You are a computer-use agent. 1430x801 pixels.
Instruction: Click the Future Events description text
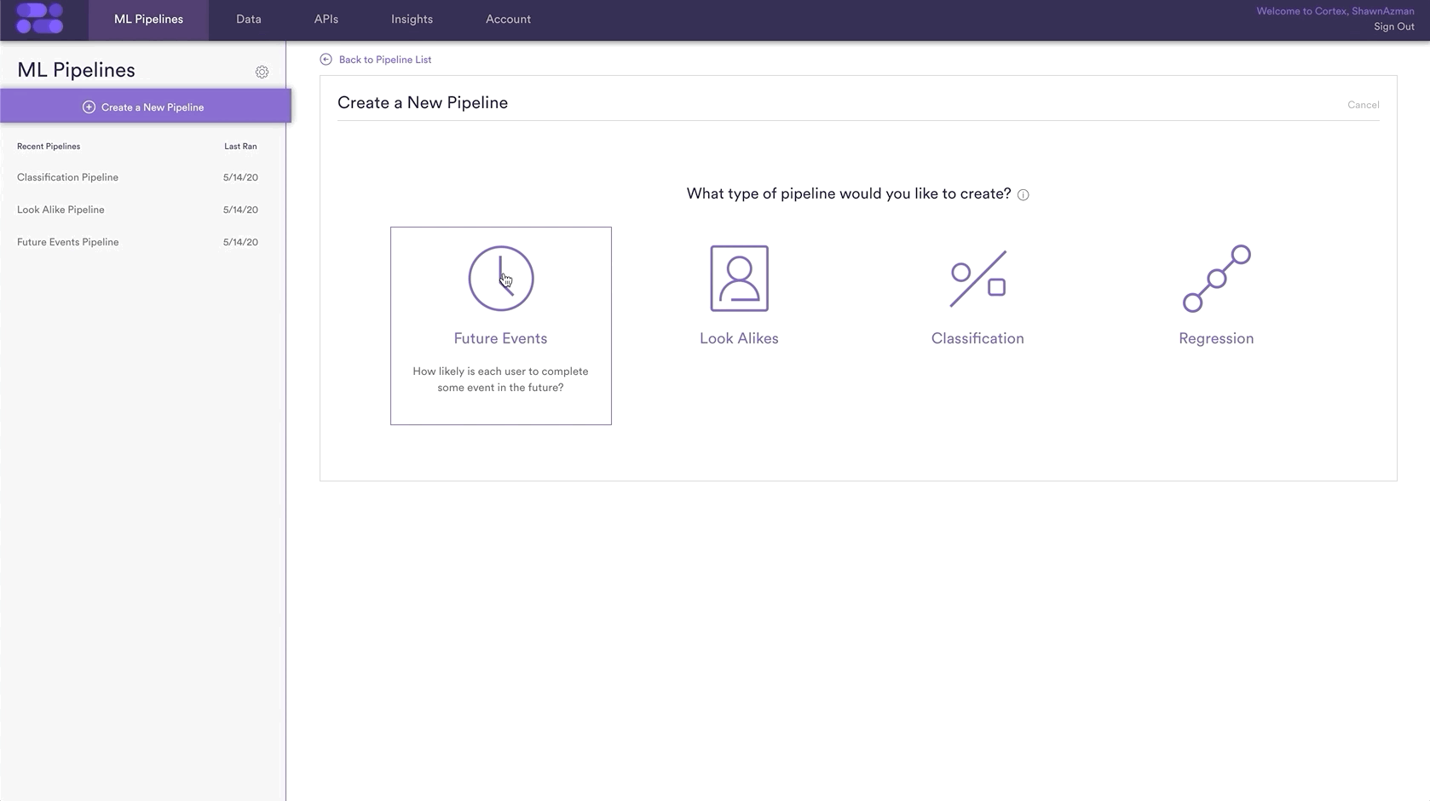click(500, 379)
